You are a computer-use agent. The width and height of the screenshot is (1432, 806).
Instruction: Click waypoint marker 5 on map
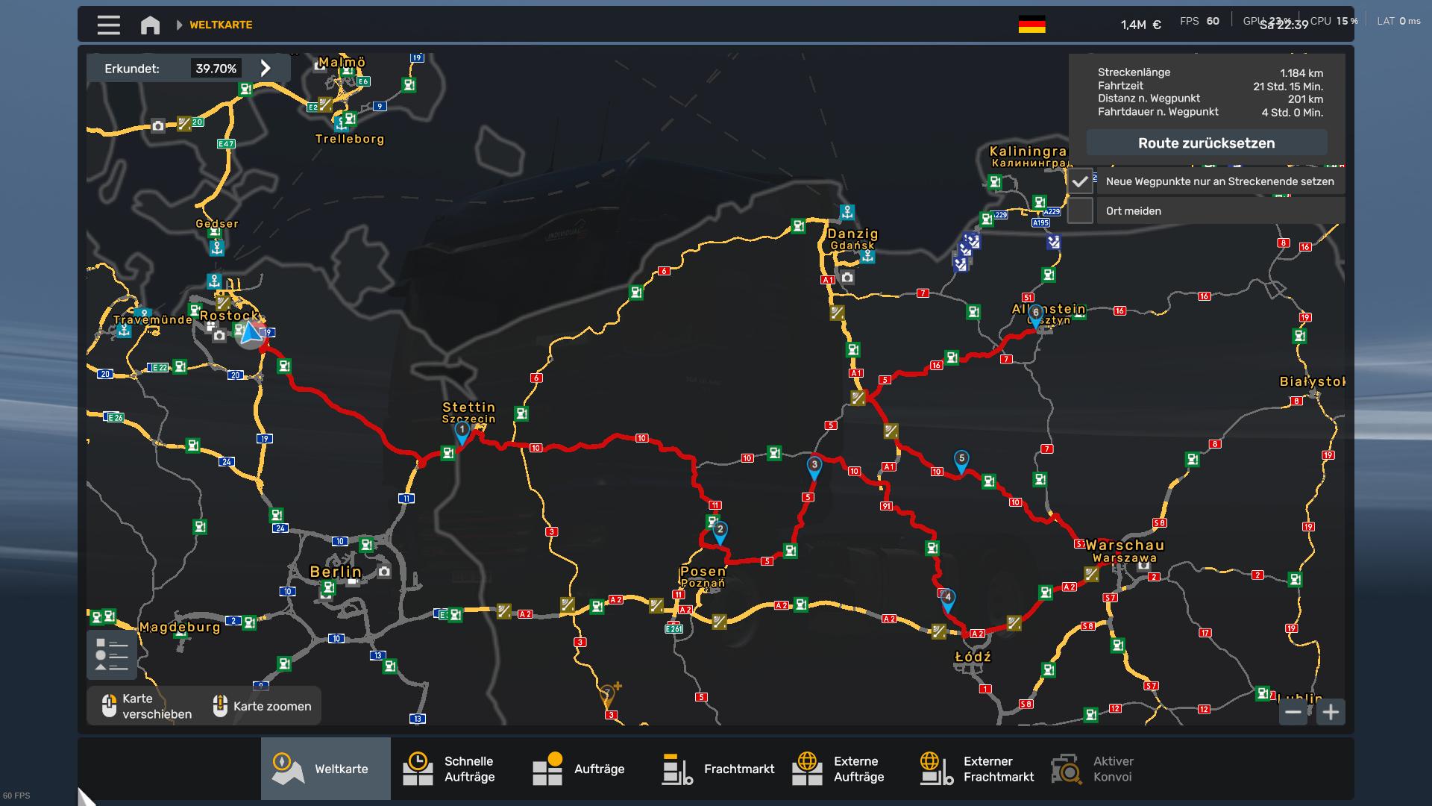click(961, 460)
